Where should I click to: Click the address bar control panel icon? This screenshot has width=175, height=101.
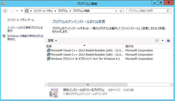[27, 11]
